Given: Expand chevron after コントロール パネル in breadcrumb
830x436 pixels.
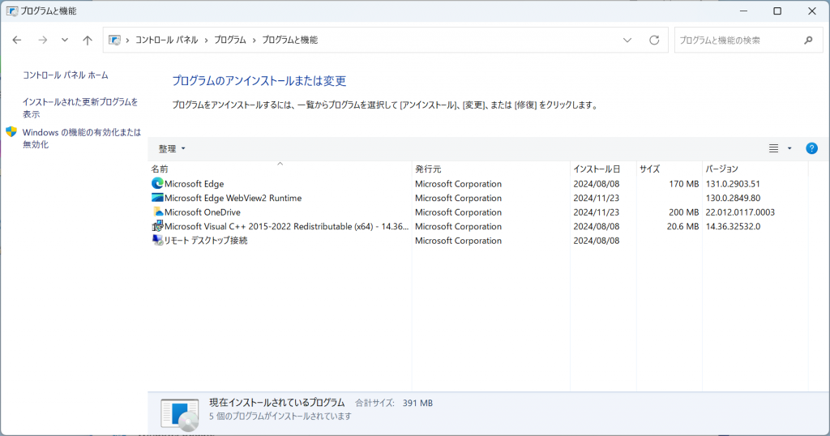Looking at the screenshot, I should pos(207,40).
